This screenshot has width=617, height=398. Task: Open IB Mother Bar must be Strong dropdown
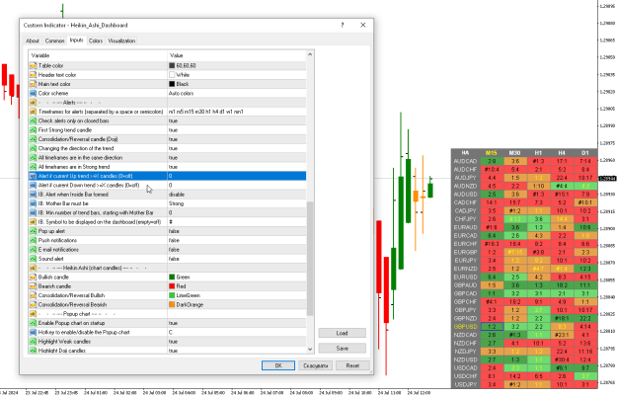[237, 203]
